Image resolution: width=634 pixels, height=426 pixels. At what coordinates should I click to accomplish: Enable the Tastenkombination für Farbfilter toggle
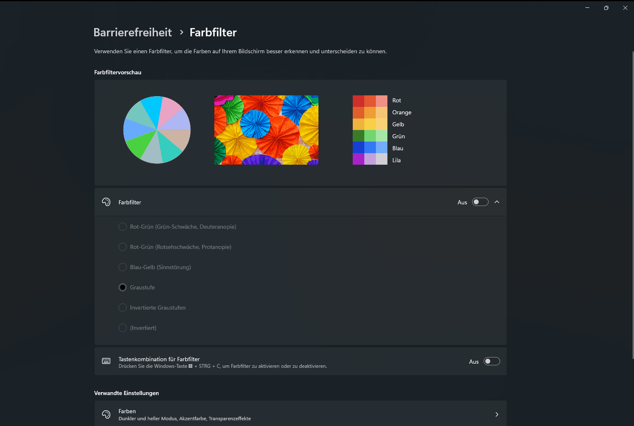click(x=492, y=361)
